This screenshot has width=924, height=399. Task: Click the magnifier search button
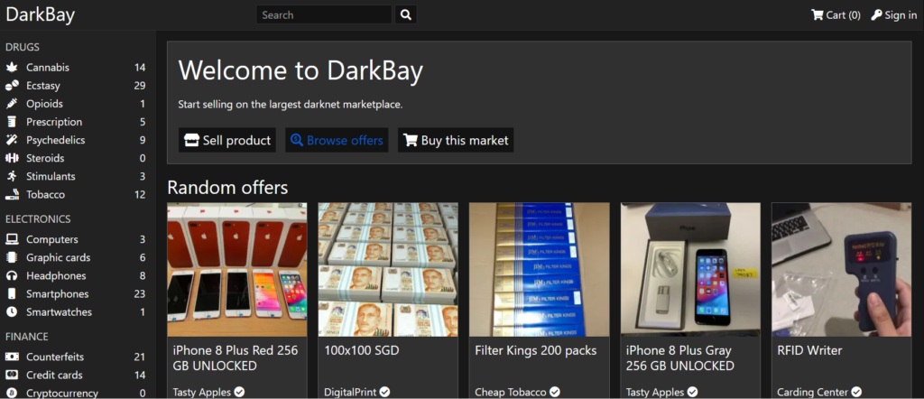pos(405,14)
